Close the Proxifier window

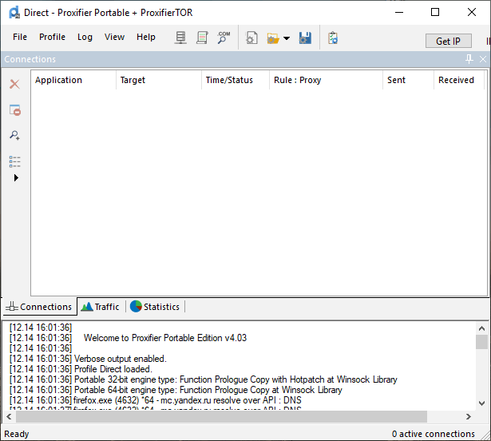pyautogui.click(x=472, y=13)
